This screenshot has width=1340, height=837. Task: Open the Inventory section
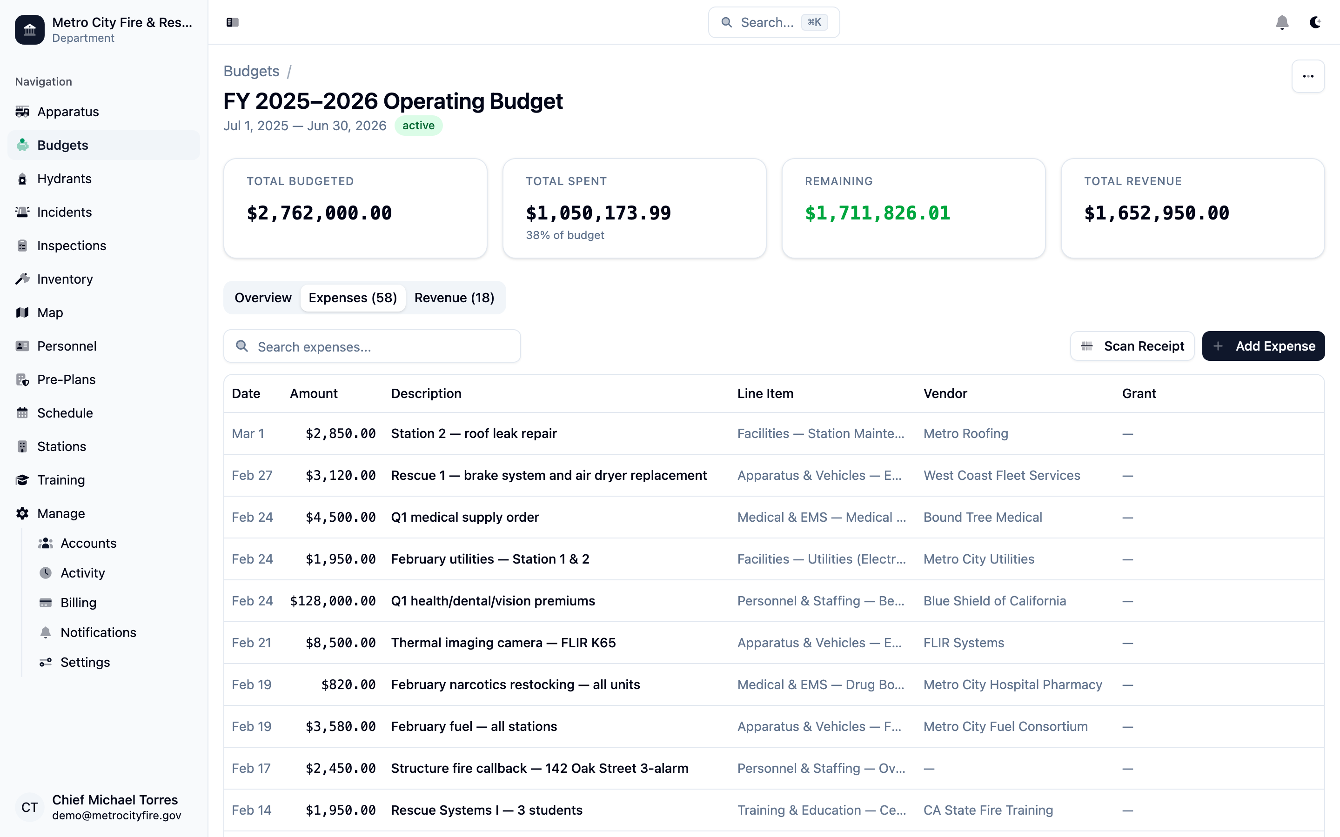point(64,279)
